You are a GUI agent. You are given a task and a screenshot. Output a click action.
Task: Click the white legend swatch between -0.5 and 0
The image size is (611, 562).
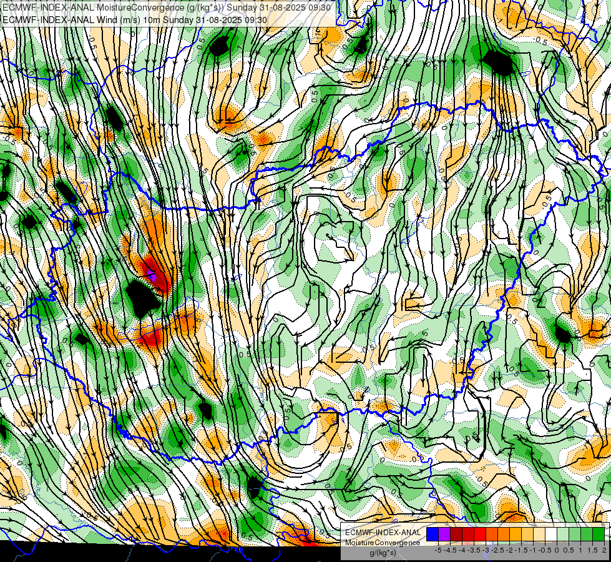tap(551, 535)
